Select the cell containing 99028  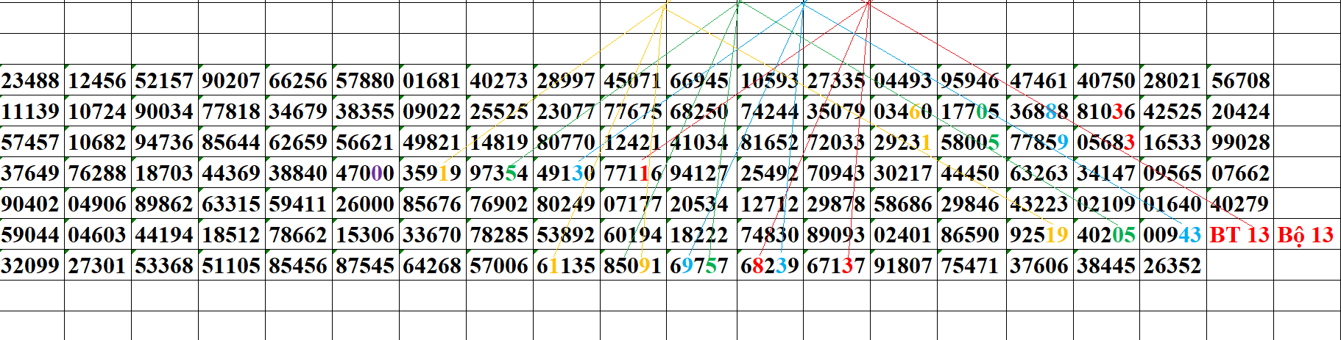pyautogui.click(x=1239, y=142)
